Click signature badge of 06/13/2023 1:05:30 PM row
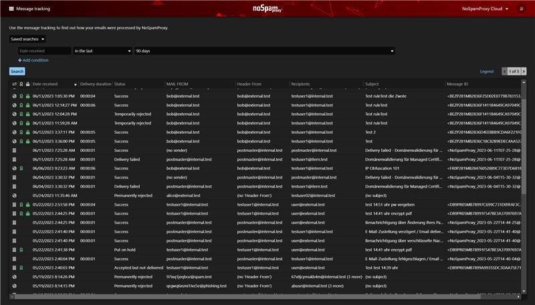The image size is (535, 305). [21, 96]
